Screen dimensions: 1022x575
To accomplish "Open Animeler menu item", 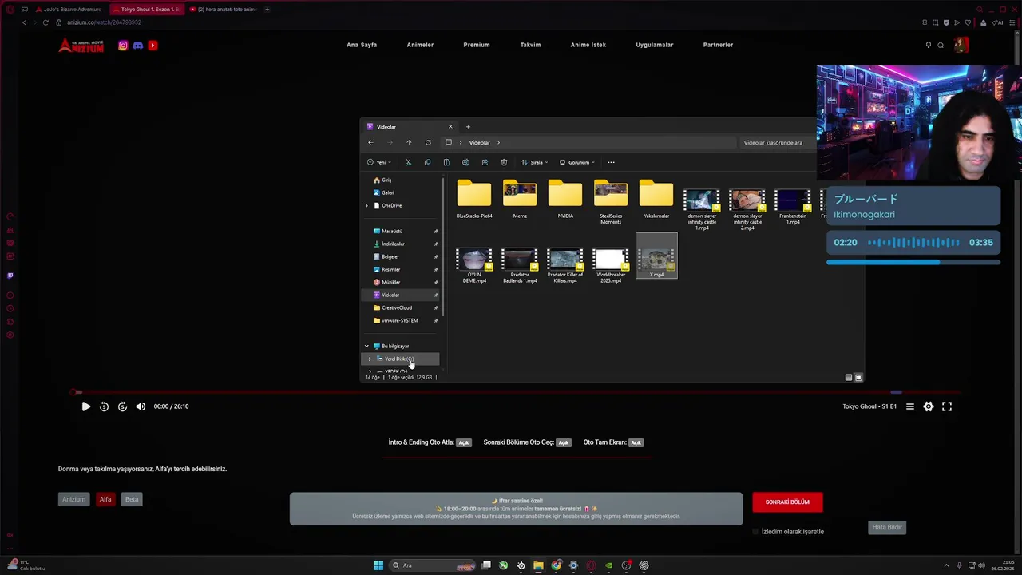I will tap(420, 45).
